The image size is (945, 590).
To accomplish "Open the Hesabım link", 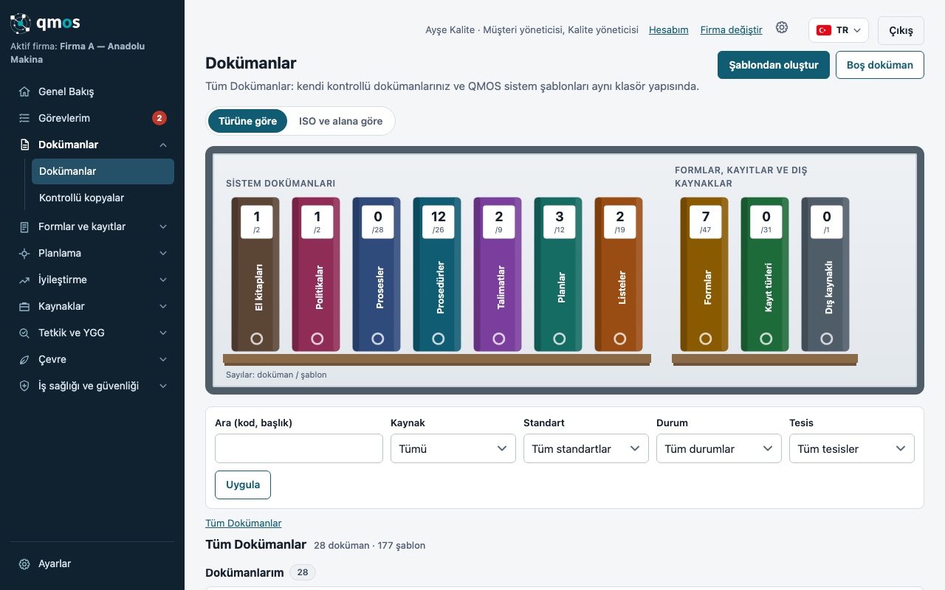I will pos(669,30).
